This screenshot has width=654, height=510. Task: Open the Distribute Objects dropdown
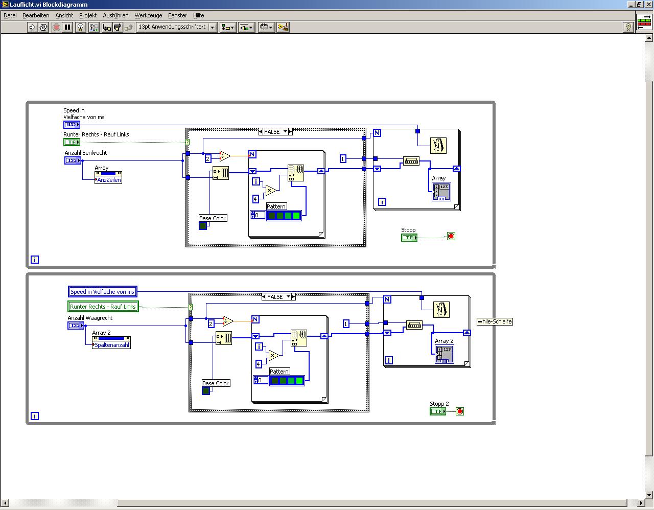tap(247, 27)
